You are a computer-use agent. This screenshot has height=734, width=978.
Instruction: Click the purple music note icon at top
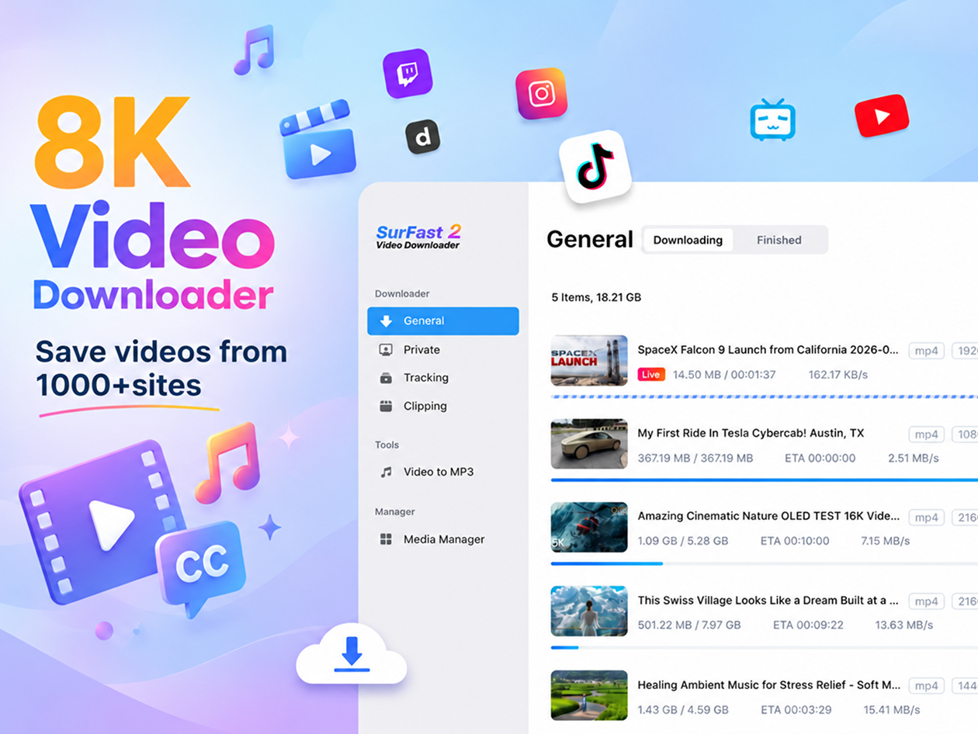pyautogui.click(x=255, y=50)
